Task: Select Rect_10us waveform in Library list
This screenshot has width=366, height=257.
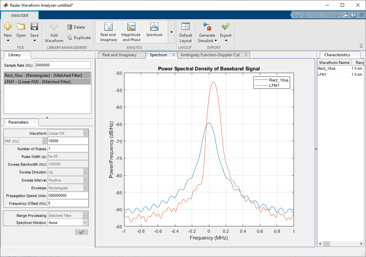Action: [x=48, y=75]
